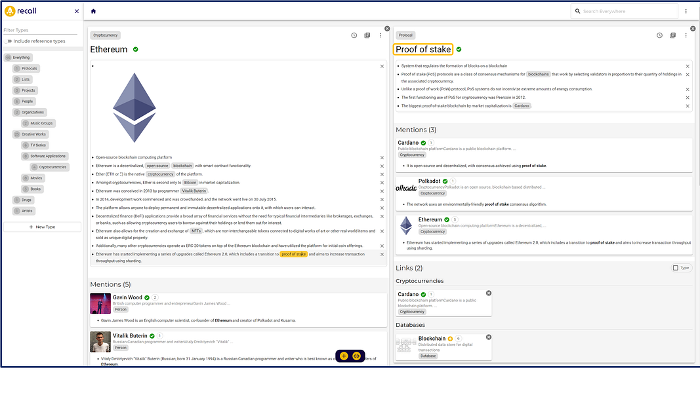Image resolution: width=700 pixels, height=393 pixels.
Task: Filter by Software Applications type
Action: tap(45, 156)
